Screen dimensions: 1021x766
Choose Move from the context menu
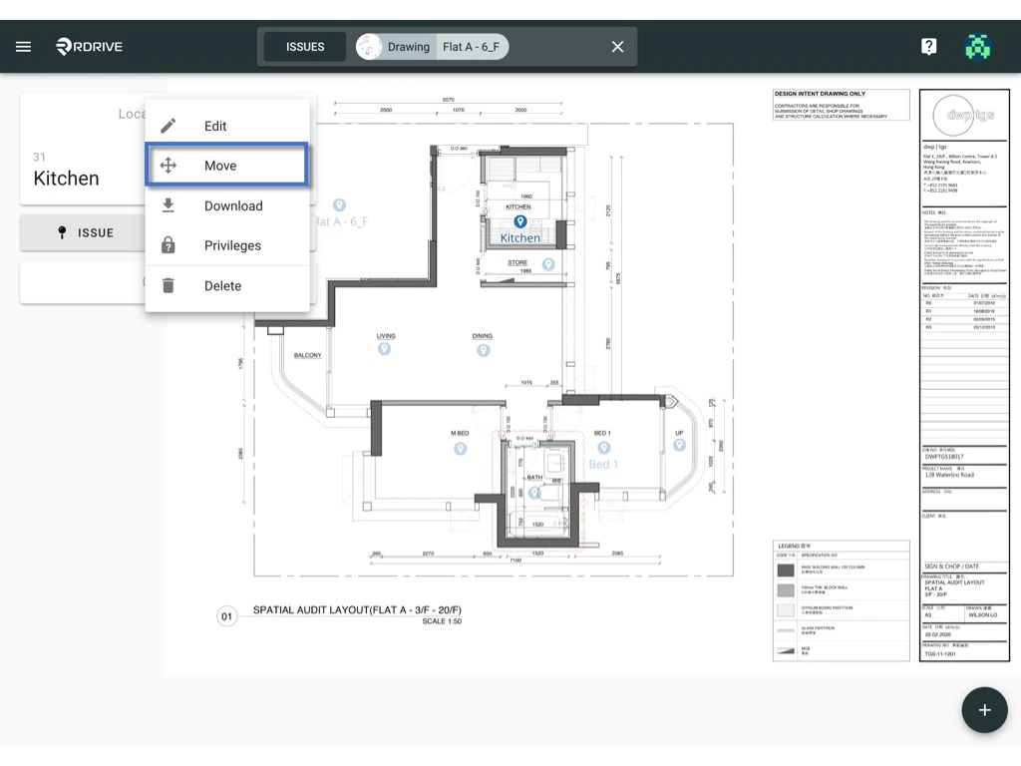click(x=226, y=166)
